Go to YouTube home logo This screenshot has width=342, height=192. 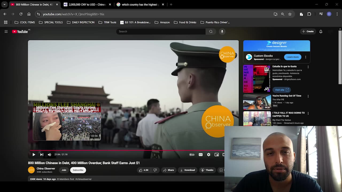point(20,31)
